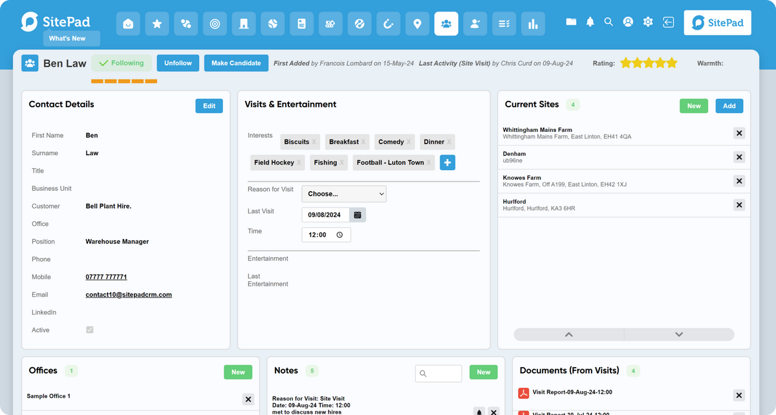This screenshot has width=776, height=415.
Task: Click the Make Candidate button
Action: [236, 63]
